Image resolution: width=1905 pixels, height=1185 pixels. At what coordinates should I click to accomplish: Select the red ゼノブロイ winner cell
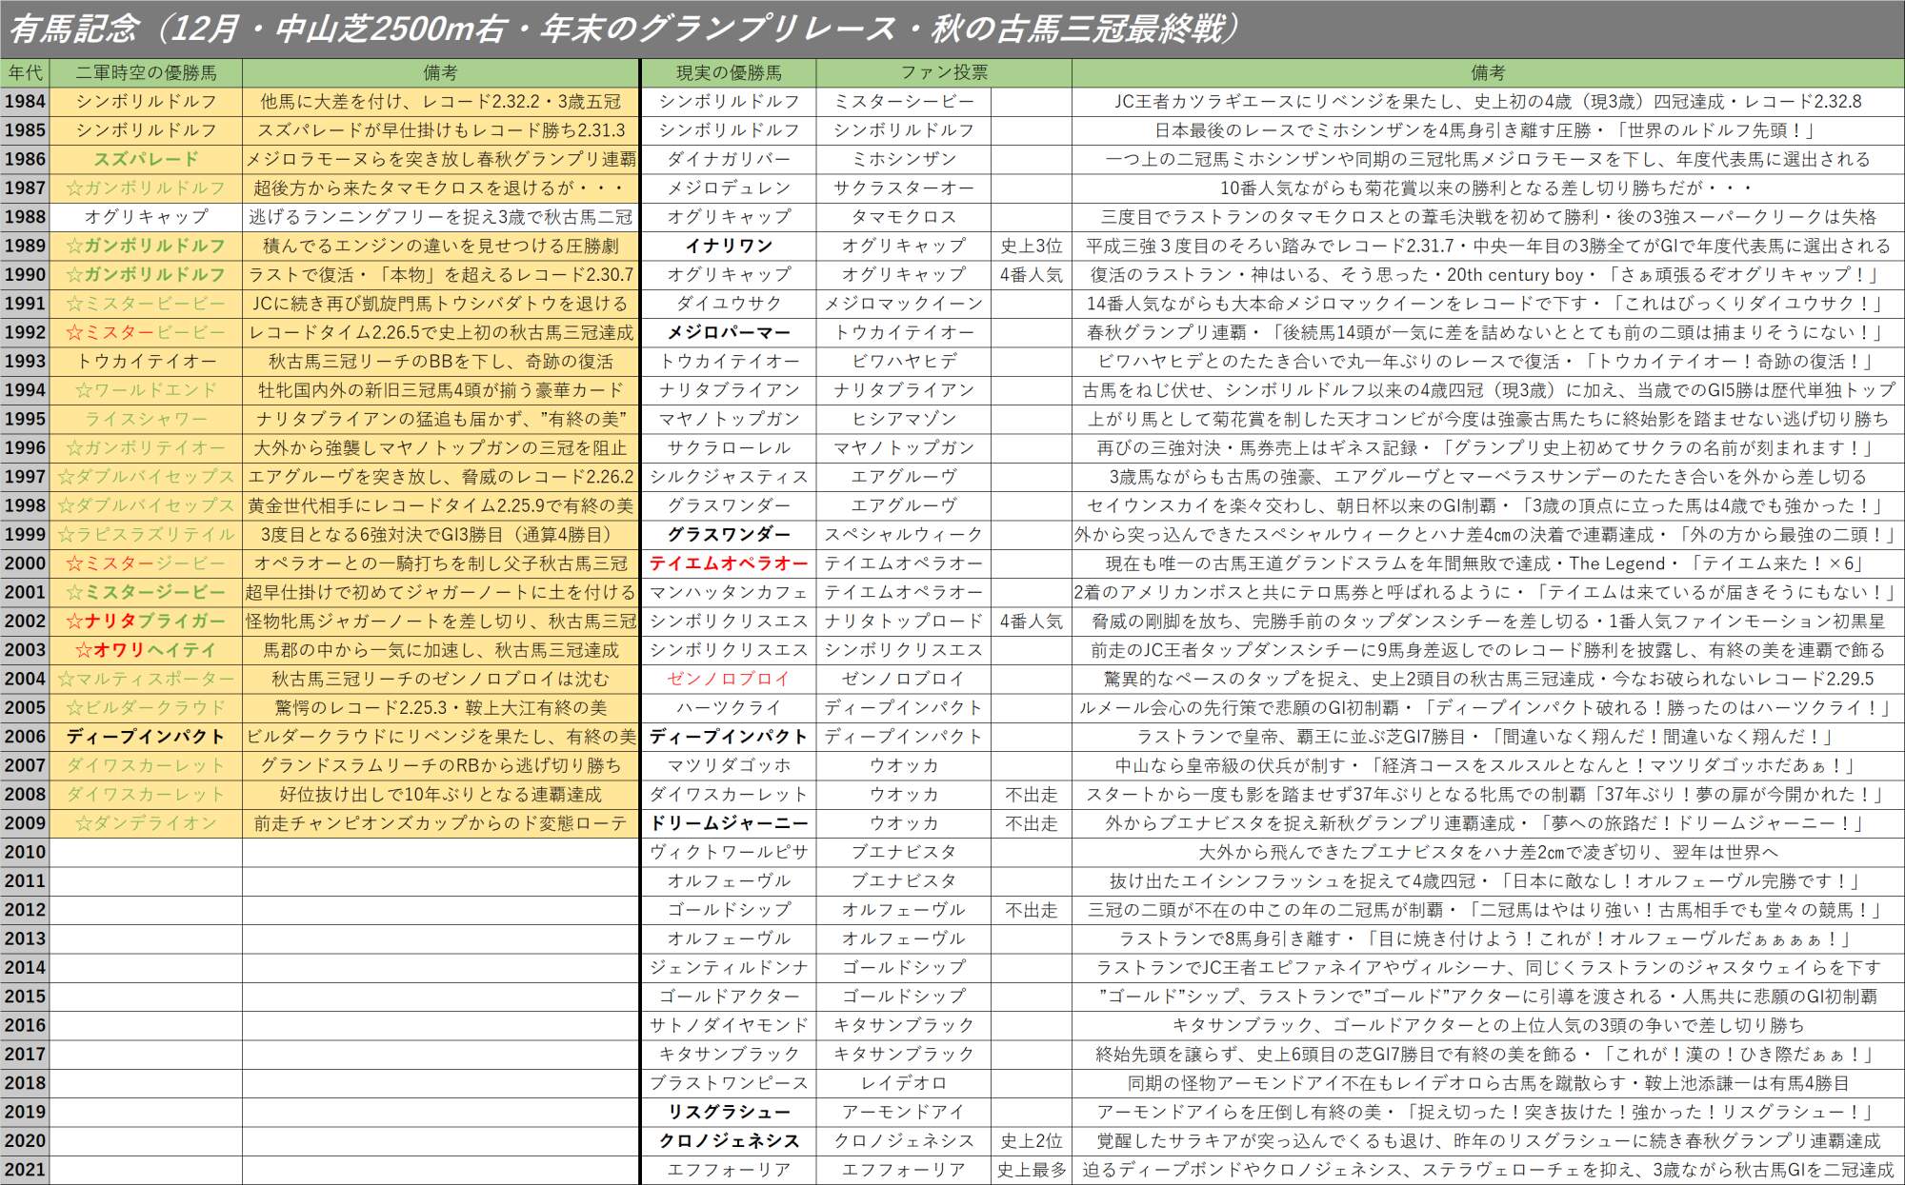tap(729, 679)
